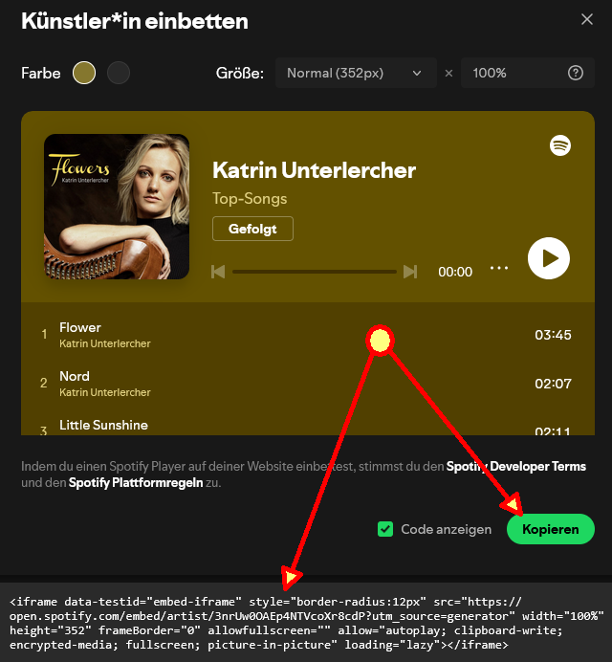Click the help question mark icon
Viewport: 612px width, 662px height.
[576, 73]
